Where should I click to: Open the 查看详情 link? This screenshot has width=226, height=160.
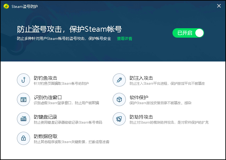125,39
